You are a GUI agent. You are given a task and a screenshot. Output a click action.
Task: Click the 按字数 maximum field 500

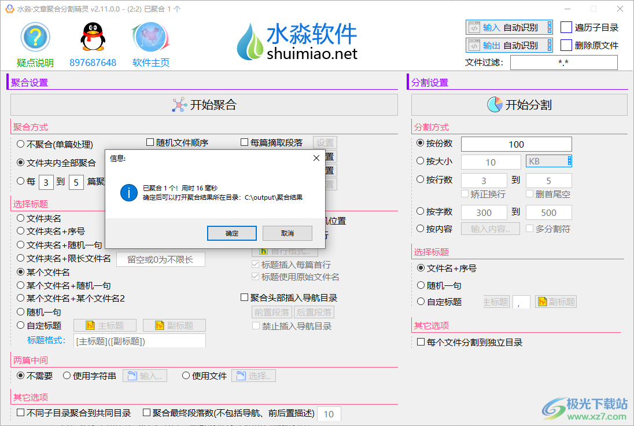point(549,212)
